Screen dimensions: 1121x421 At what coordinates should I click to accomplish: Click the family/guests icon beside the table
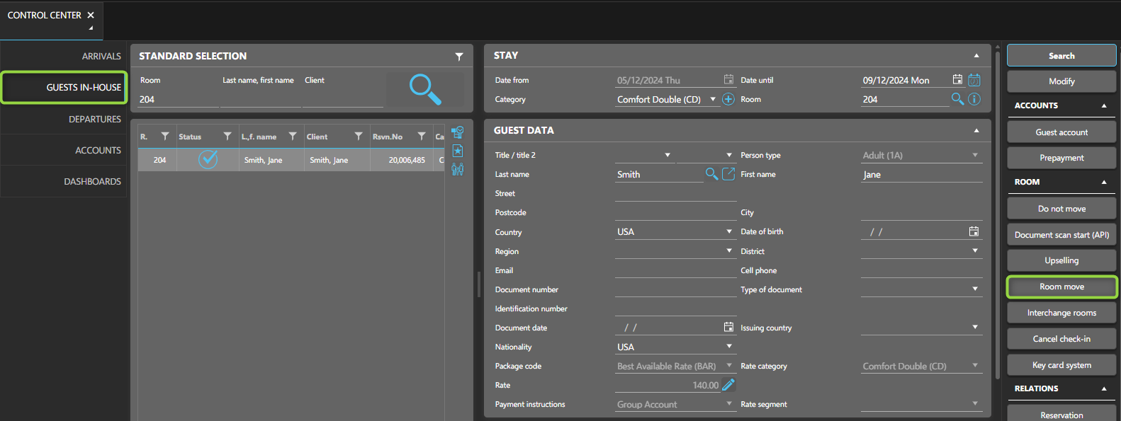click(458, 169)
